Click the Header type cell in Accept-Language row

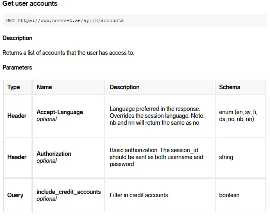pyautogui.click(x=17, y=116)
